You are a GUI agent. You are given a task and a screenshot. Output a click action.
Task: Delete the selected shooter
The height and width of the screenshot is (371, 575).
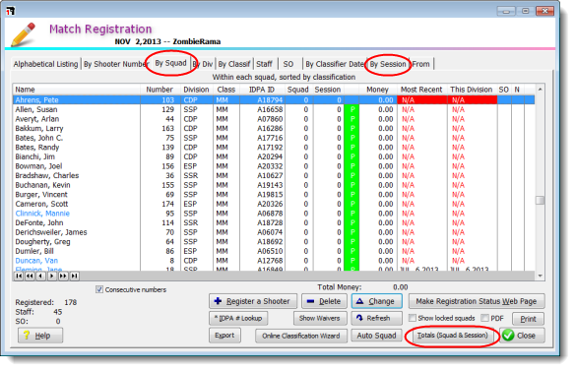324,301
